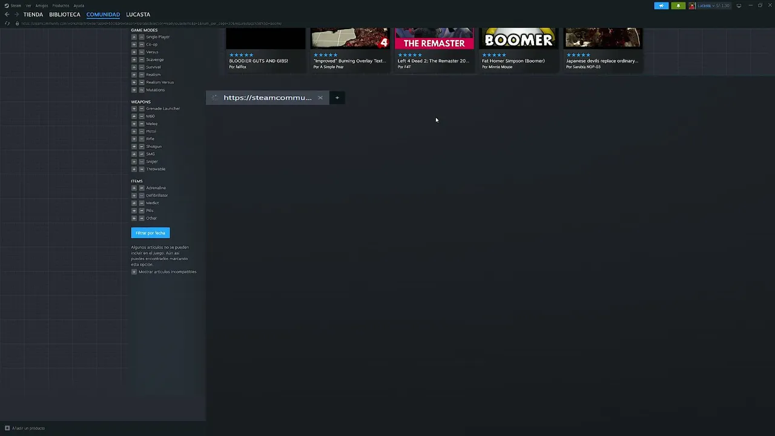Open "Improved" Burning Overlay Text item
Image resolution: width=775 pixels, height=436 pixels.
coord(349,61)
